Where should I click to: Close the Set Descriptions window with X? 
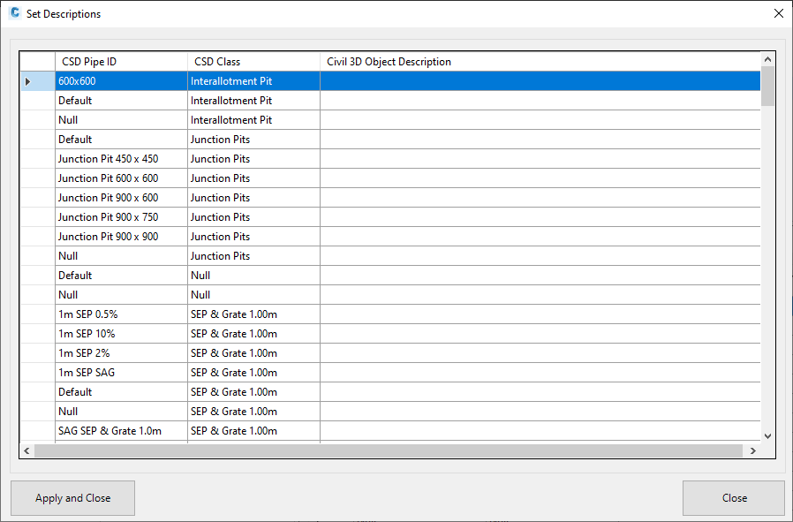778,13
